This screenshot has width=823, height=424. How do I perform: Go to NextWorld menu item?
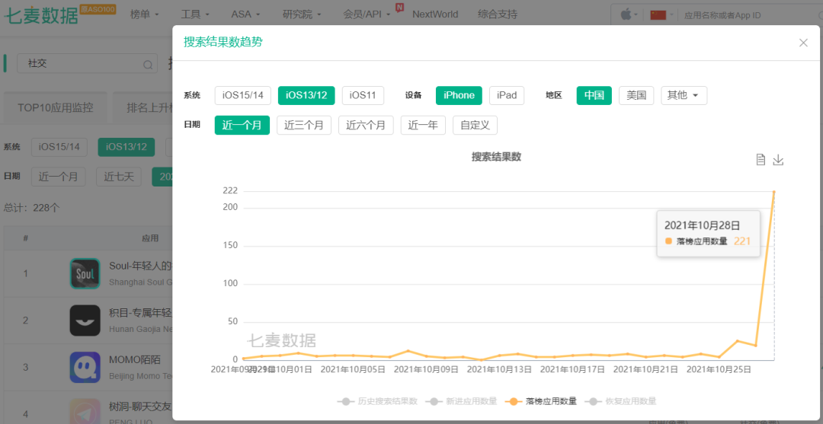435,14
